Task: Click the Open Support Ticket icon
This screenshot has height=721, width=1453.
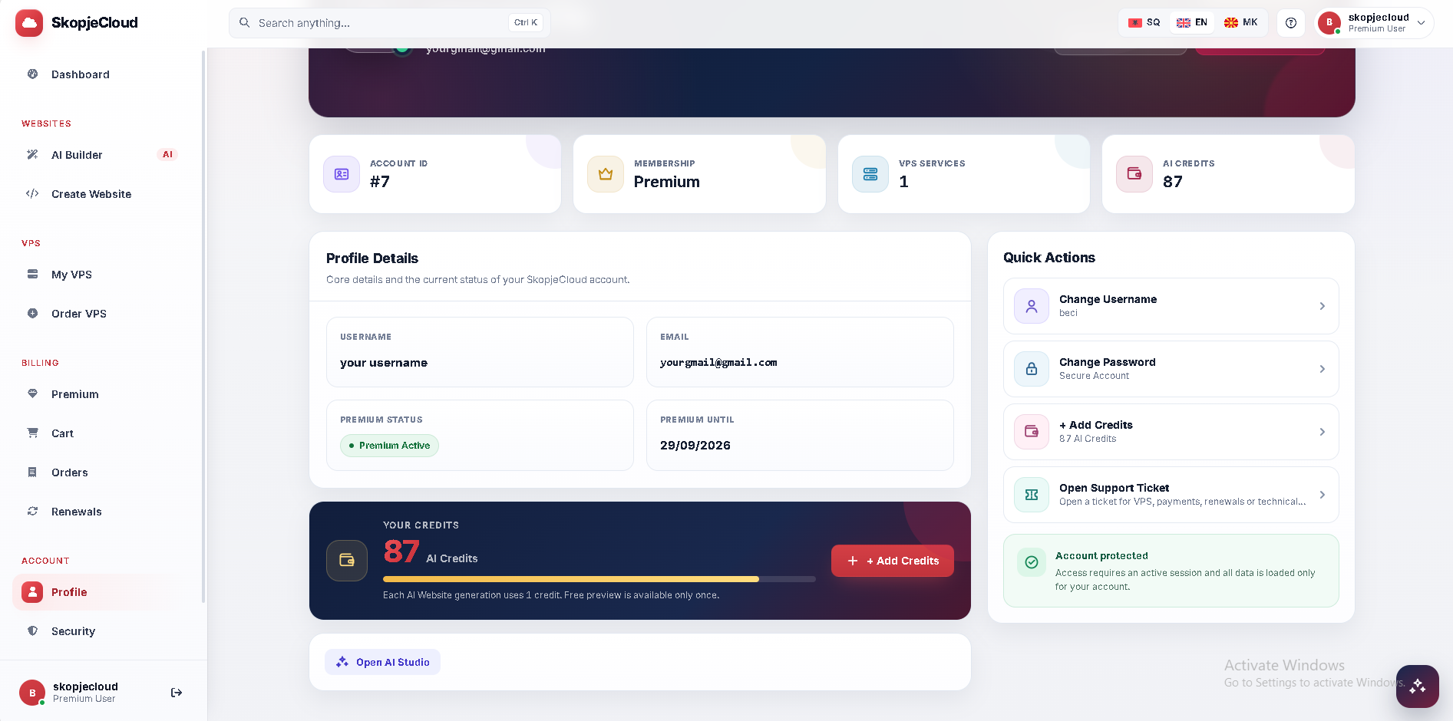Action: tap(1032, 495)
